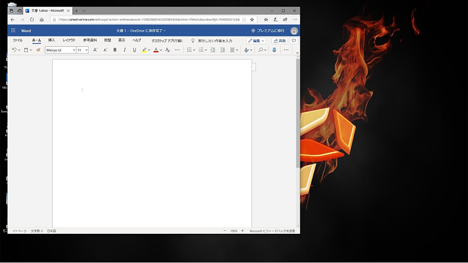Screen dimensions: 468x263
Task: Zoom out with minus button
Action: tap(225, 231)
